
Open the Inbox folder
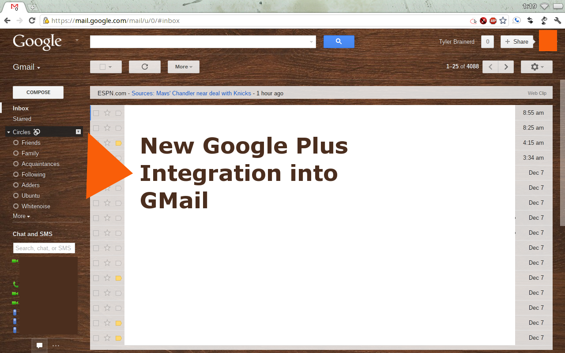[21, 108]
